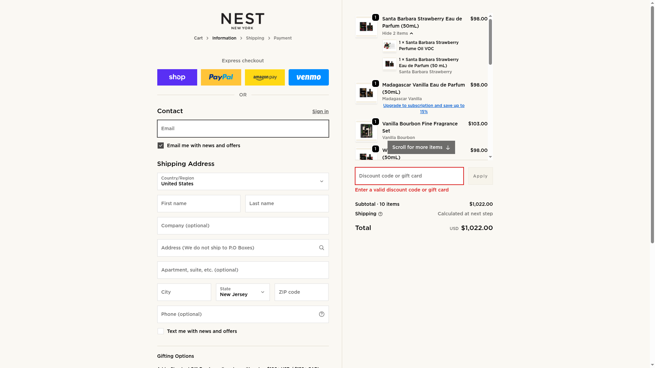
Task: Enable Text me with news and offers
Action: 161,331
